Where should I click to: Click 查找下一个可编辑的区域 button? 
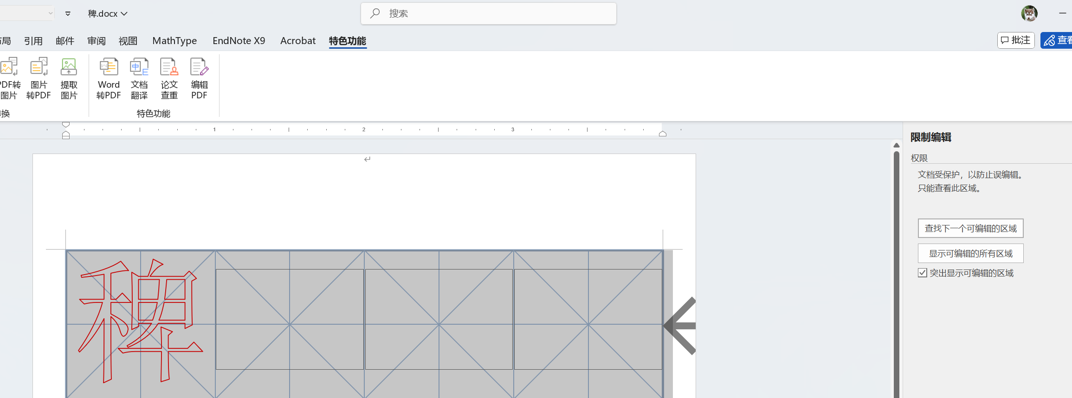(970, 228)
